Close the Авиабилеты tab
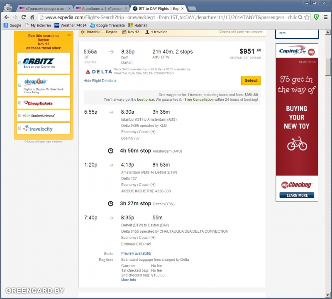The width and height of the screenshot is (332, 299). [126, 9]
